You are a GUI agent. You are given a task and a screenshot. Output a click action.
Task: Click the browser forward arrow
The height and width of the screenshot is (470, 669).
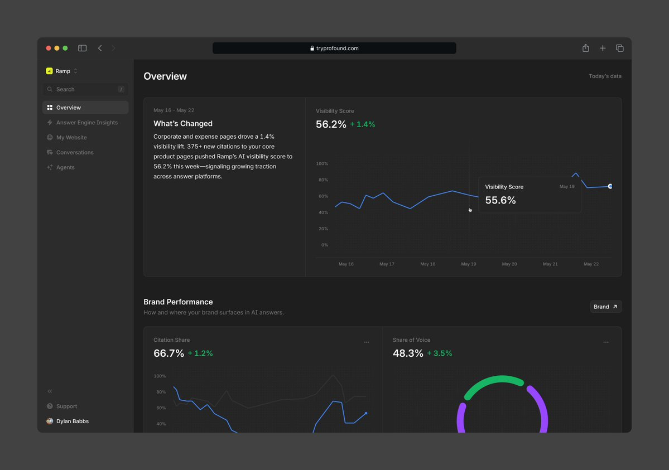pos(113,48)
